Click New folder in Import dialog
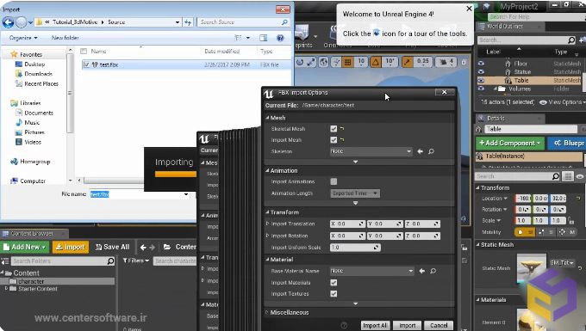Viewport: 586px width, 331px height. point(65,38)
